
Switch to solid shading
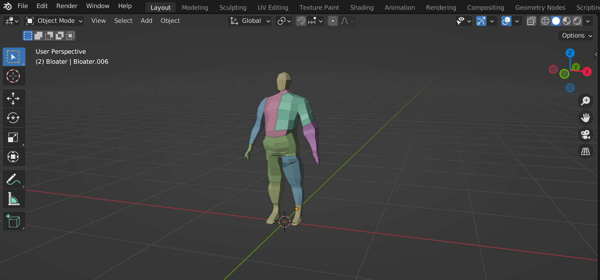[556, 21]
